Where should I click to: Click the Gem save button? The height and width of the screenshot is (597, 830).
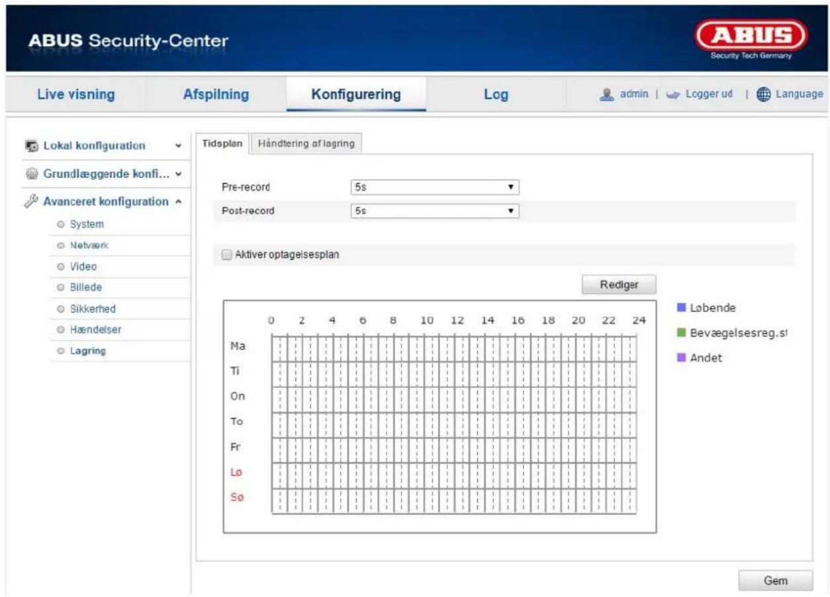pos(775,580)
